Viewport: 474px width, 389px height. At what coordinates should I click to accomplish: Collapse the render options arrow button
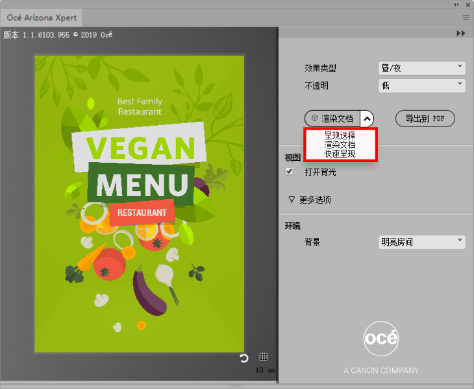pyautogui.click(x=367, y=119)
